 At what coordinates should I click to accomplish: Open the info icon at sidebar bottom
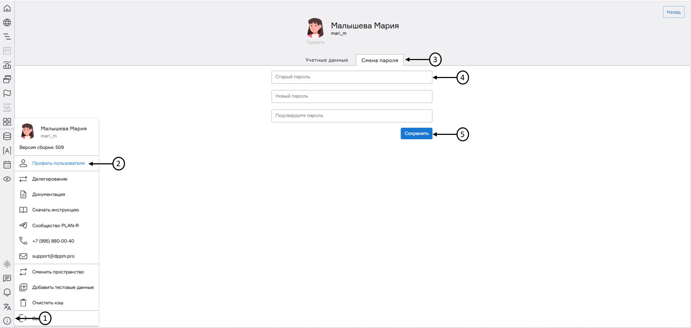(x=7, y=320)
